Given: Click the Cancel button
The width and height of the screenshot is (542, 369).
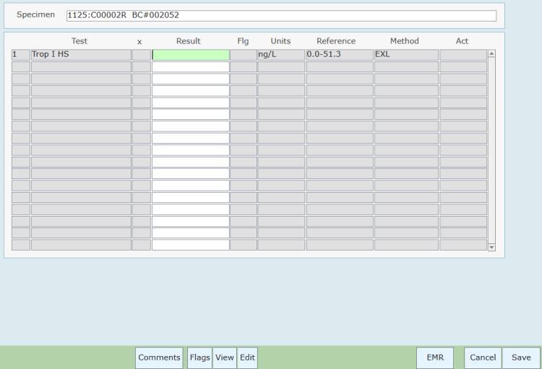Looking at the screenshot, I should tap(482, 357).
